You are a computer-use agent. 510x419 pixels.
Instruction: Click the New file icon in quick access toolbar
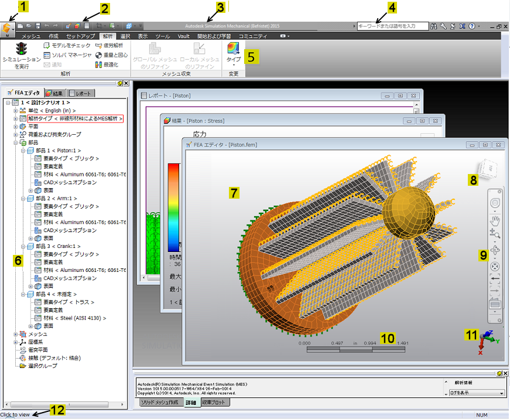tap(20, 26)
